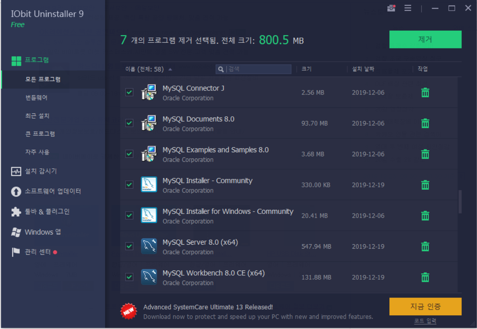Click trash icon for MySQL Connector J
The height and width of the screenshot is (329, 477).
[425, 92]
